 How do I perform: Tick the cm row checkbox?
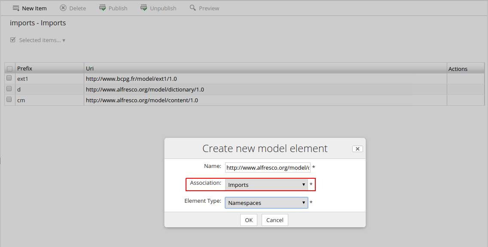pyautogui.click(x=9, y=99)
